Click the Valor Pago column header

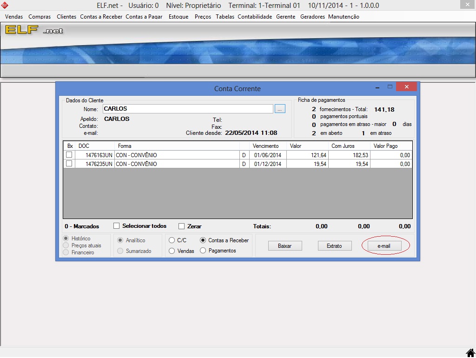click(x=391, y=146)
